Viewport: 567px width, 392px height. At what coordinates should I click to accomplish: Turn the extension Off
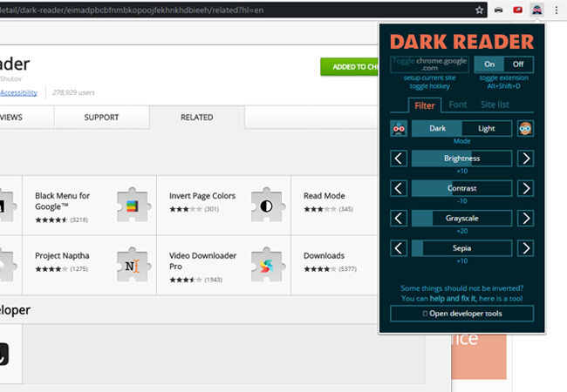tap(518, 64)
